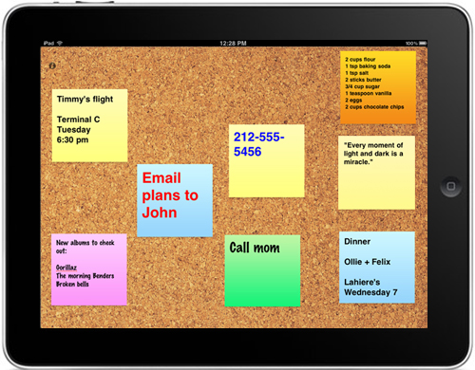Tap the info icon on the corkboard

(x=52, y=65)
